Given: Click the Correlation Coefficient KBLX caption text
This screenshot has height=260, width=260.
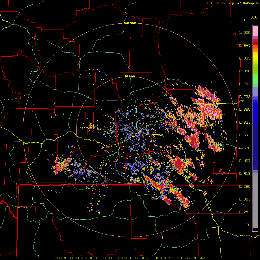Looking at the screenshot, I should point(130,258).
